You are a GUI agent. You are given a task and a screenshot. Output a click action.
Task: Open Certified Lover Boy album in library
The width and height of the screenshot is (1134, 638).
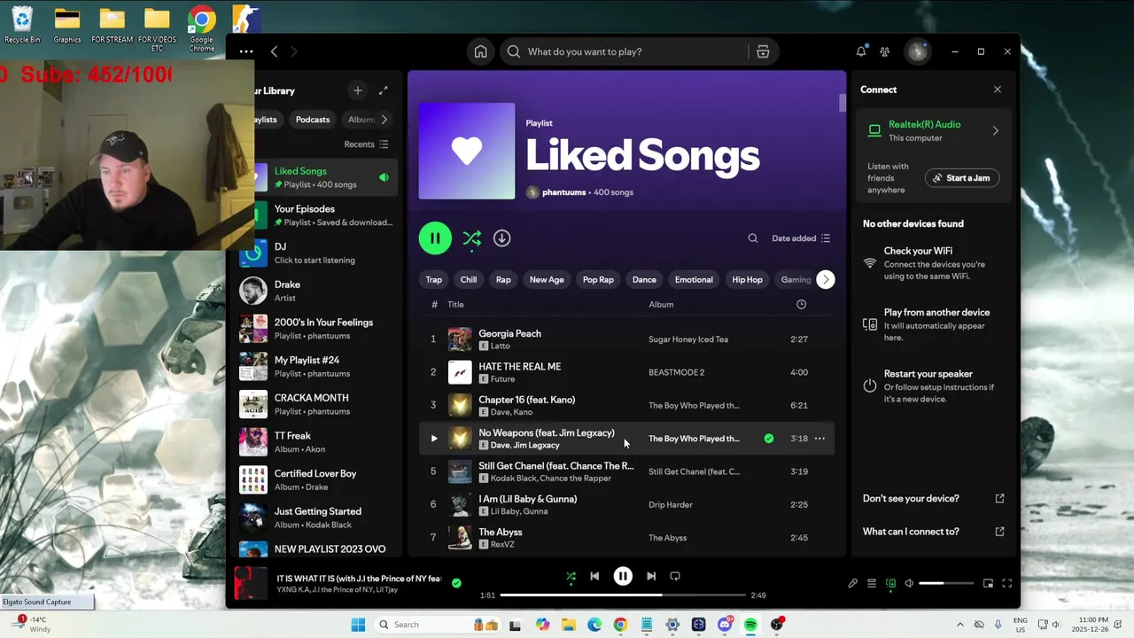tap(317, 480)
